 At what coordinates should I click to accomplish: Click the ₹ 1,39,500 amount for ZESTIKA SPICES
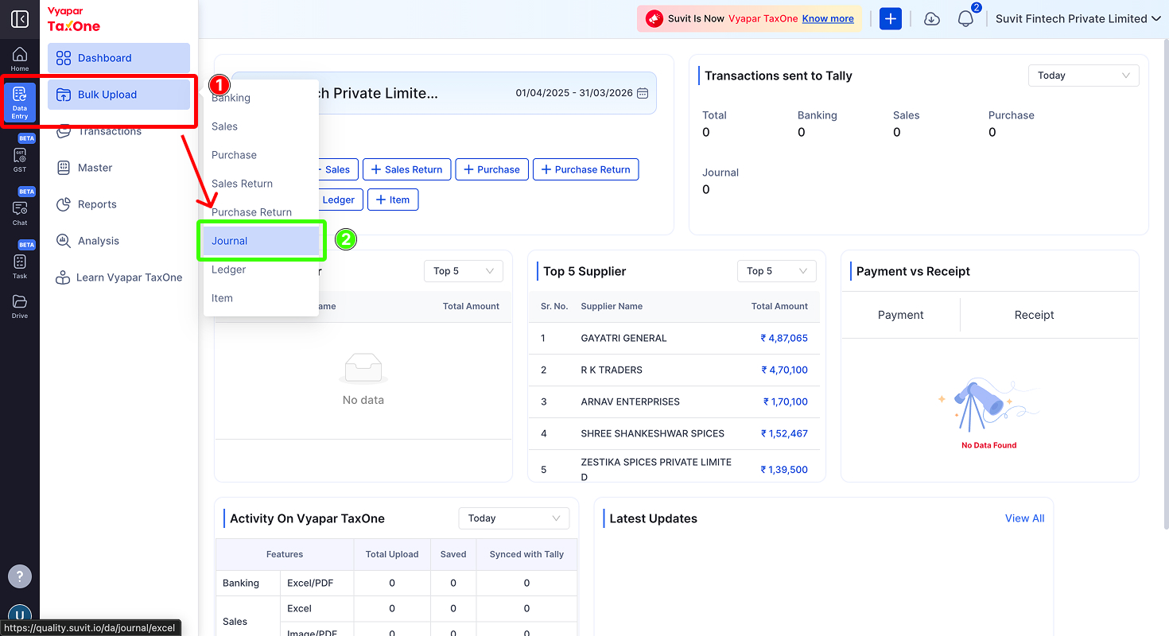(784, 469)
